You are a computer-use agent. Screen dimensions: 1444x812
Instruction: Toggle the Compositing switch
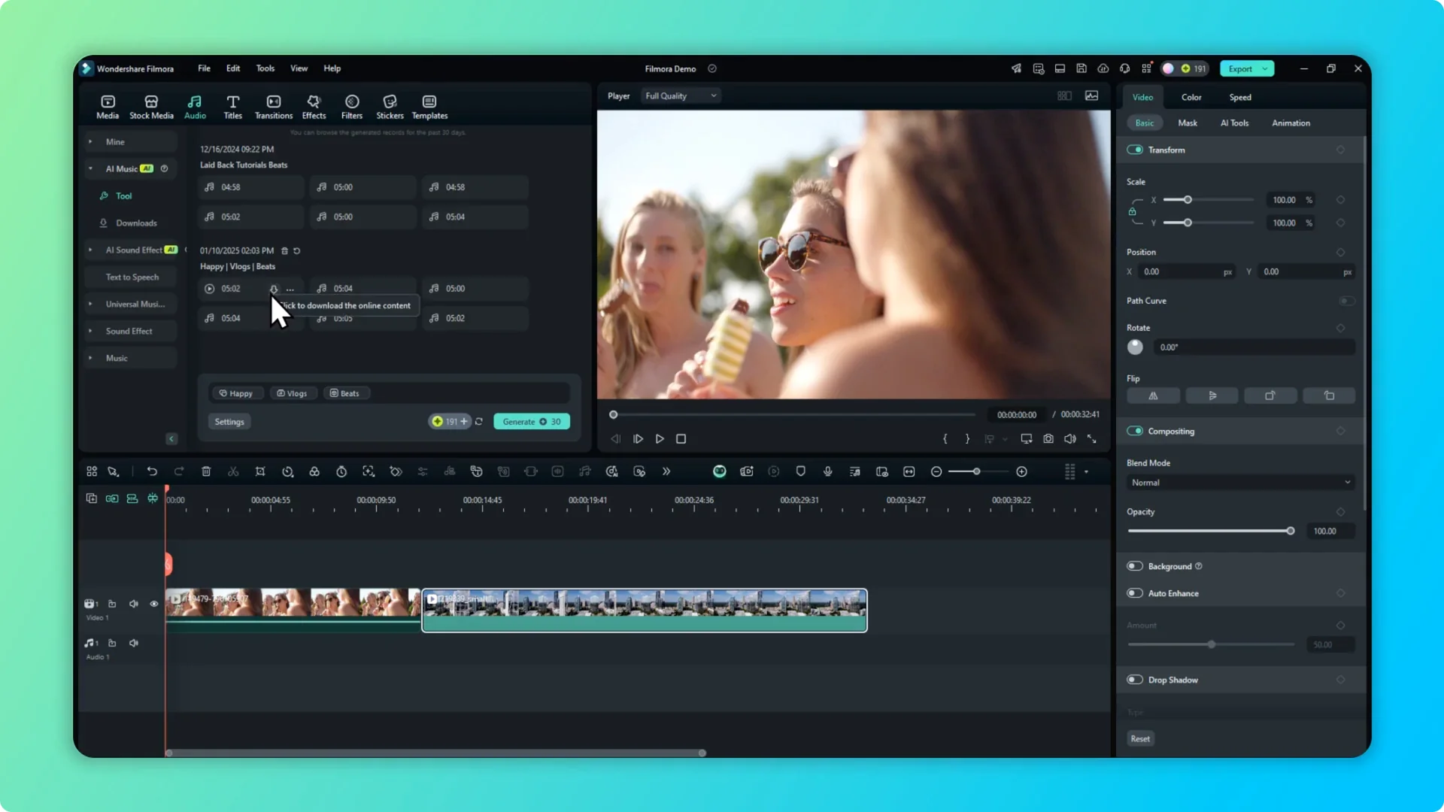[1135, 431]
